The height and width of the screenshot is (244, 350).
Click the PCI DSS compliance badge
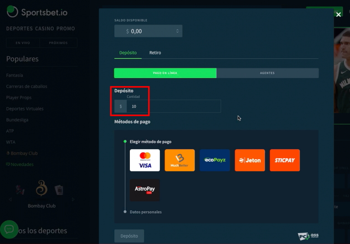[308, 236]
